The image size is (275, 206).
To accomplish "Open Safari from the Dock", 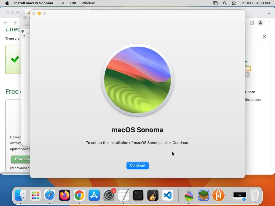I will point(50,195).
